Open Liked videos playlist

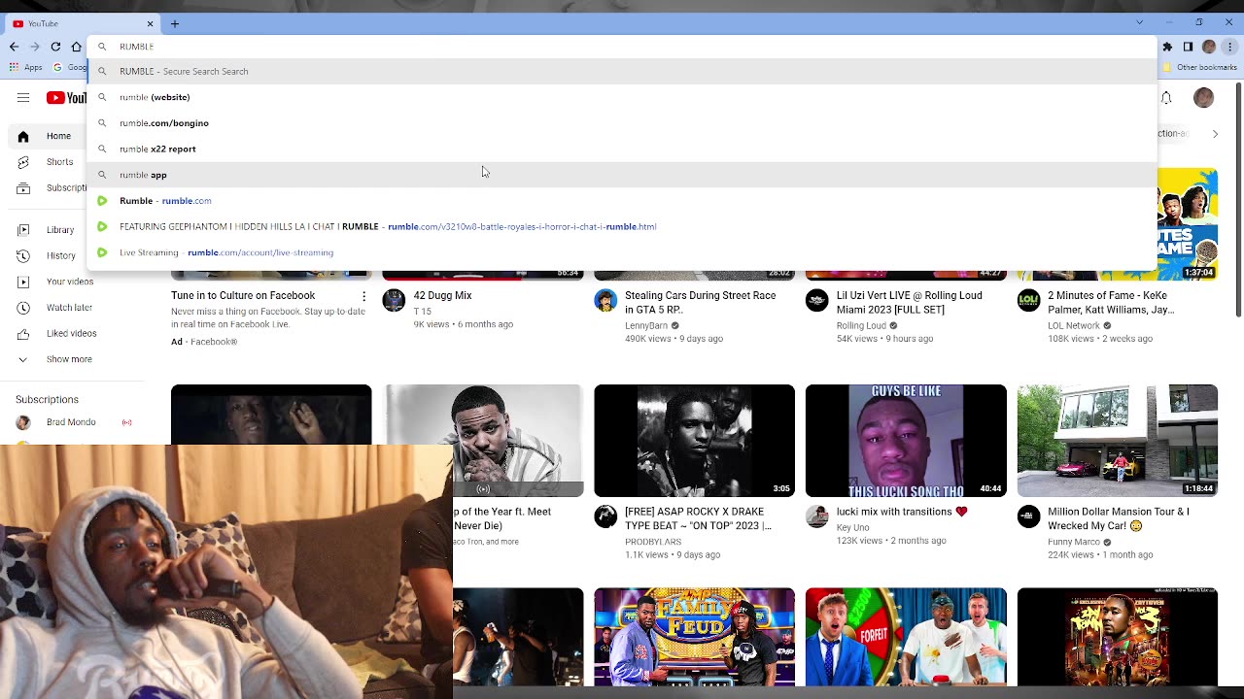(58, 333)
